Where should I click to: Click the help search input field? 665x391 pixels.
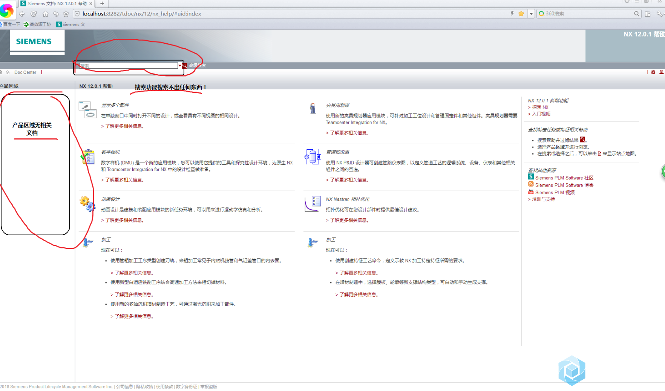pos(128,66)
